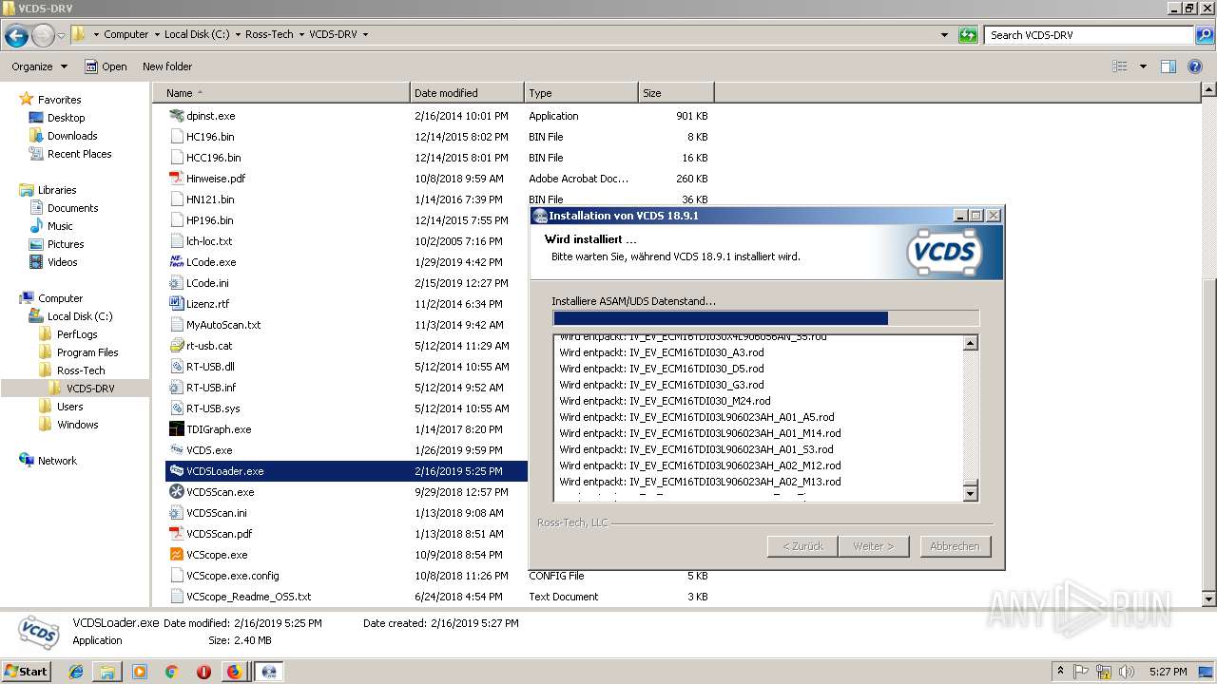1217x684 pixels.
Task: Select Local Disk (C:) in tree
Action: (x=80, y=316)
